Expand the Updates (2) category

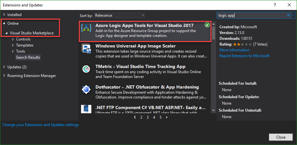[4, 67]
